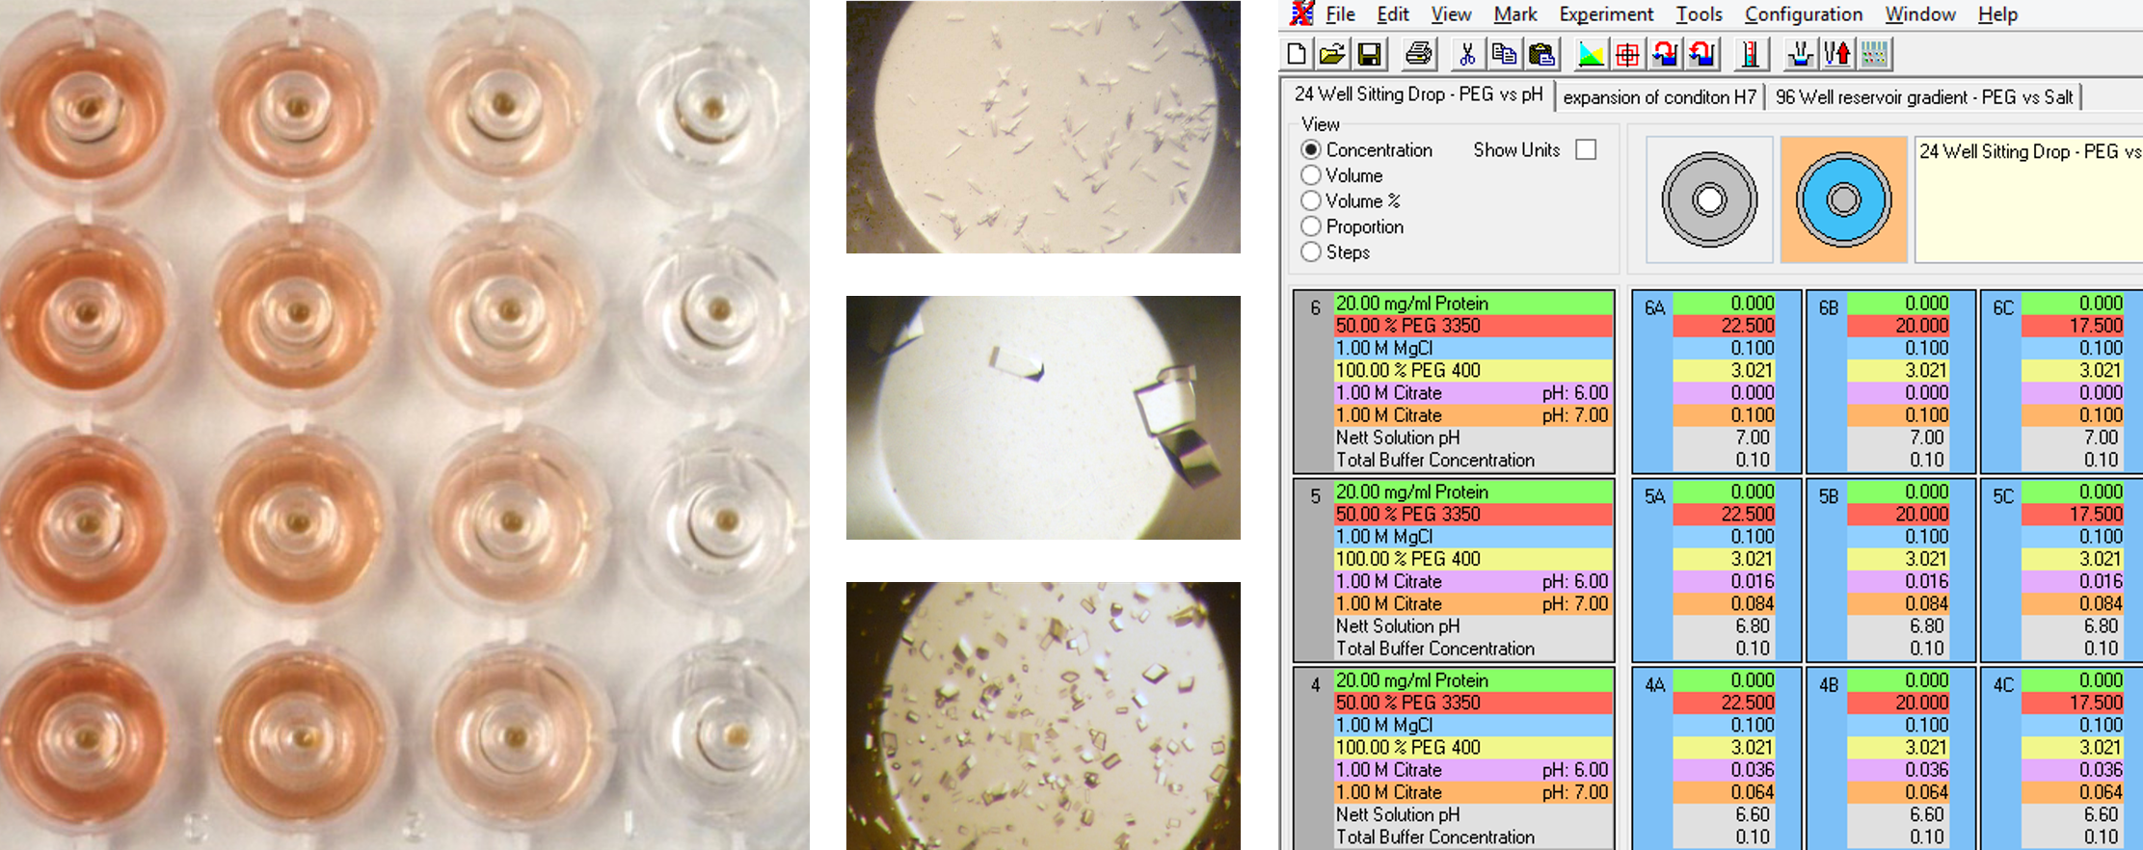Open the View menu

pyautogui.click(x=1451, y=14)
